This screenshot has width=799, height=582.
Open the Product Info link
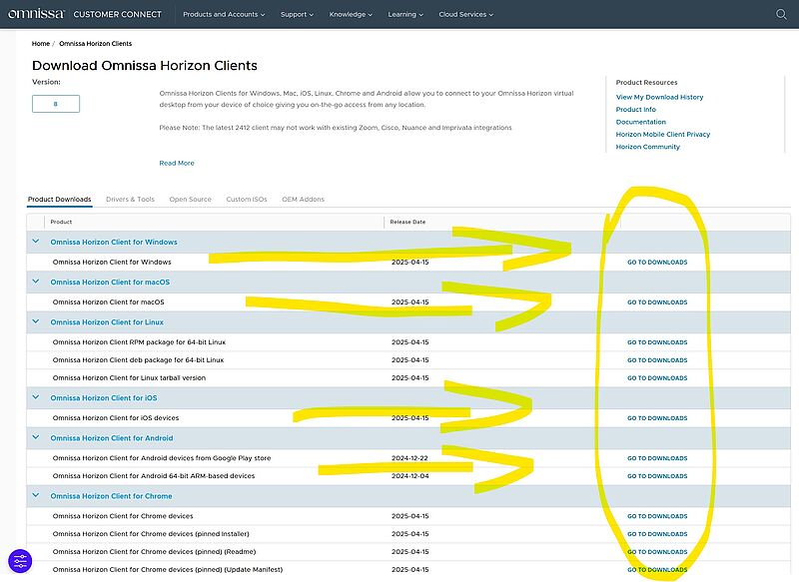click(636, 110)
